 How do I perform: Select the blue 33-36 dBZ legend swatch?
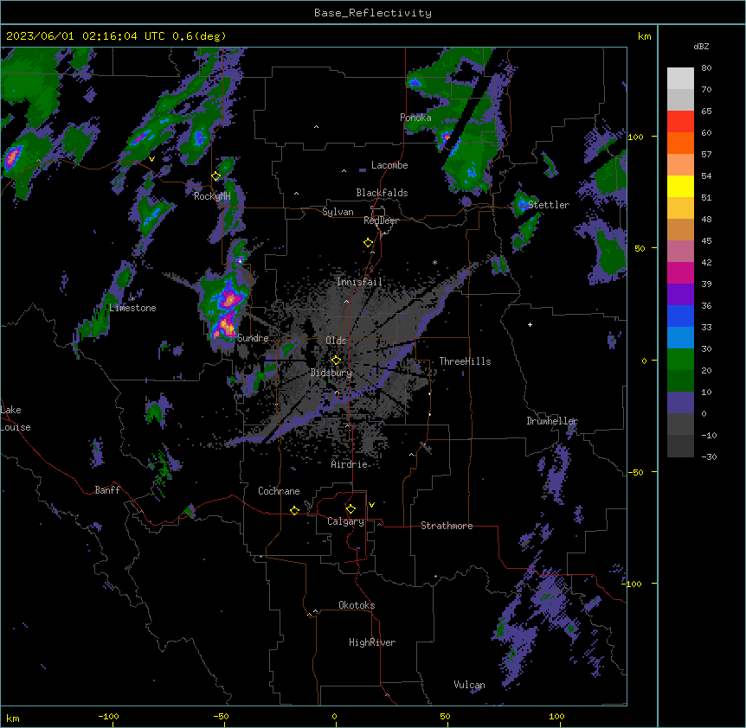point(680,316)
